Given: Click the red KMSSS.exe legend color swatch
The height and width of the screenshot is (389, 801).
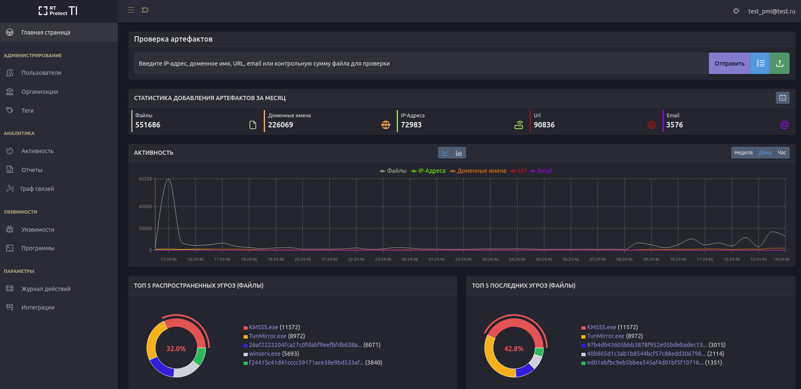Looking at the screenshot, I should coord(246,328).
